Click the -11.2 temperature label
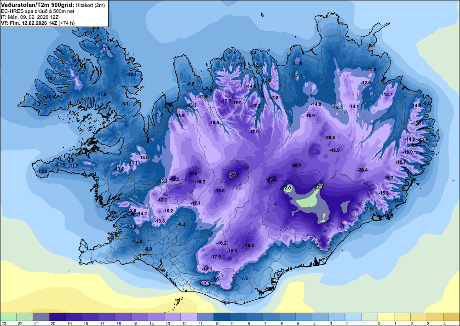This screenshot has width=460, height=326. pyautogui.click(x=398, y=201)
